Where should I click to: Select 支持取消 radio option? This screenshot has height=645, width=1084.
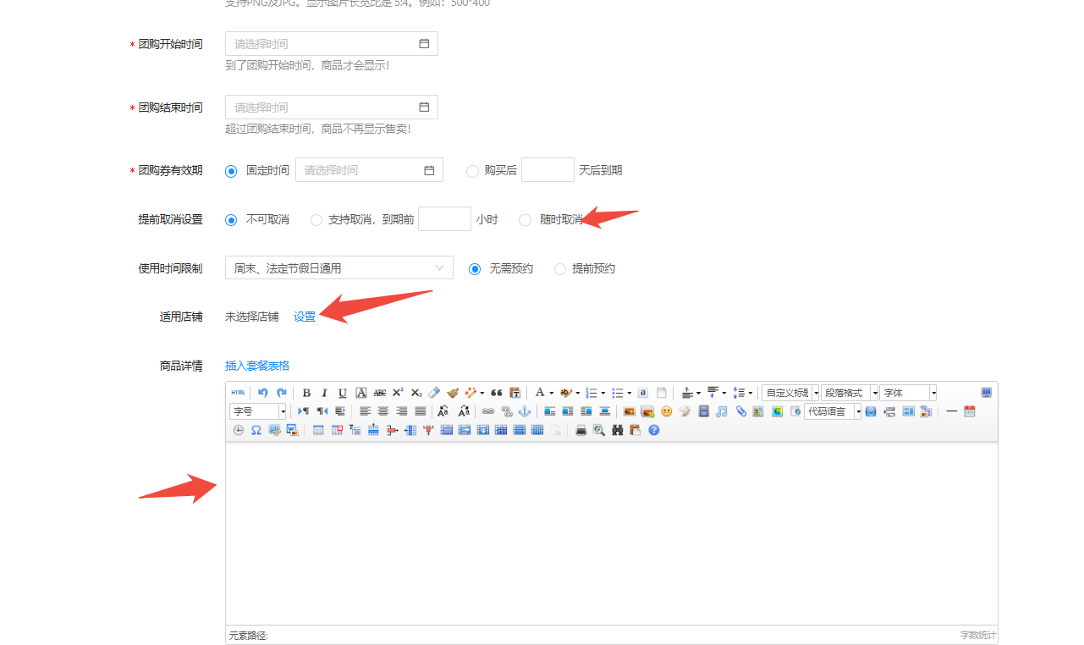[316, 220]
